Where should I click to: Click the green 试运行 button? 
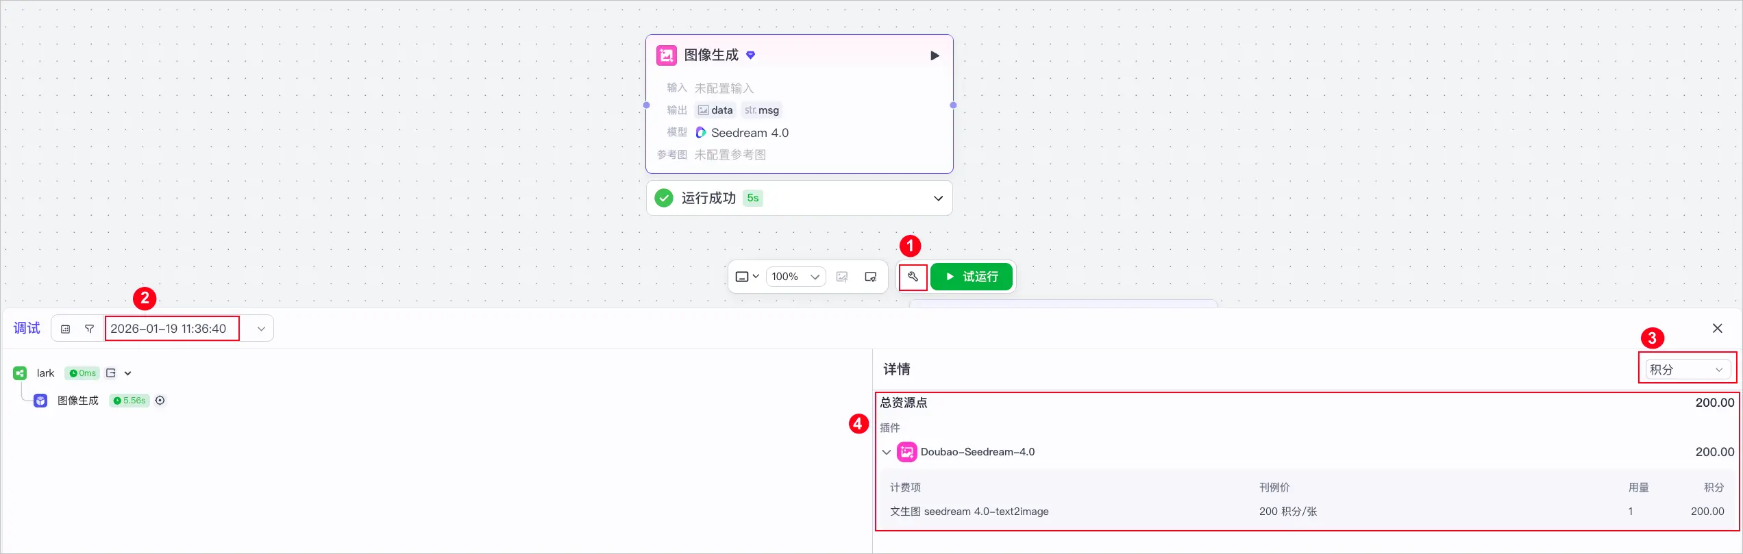[x=972, y=277]
